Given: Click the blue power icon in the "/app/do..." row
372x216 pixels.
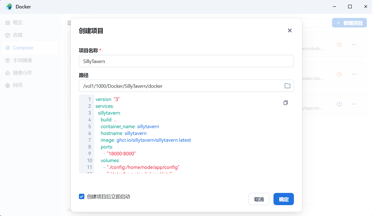Looking at the screenshot, I should pos(339,104).
